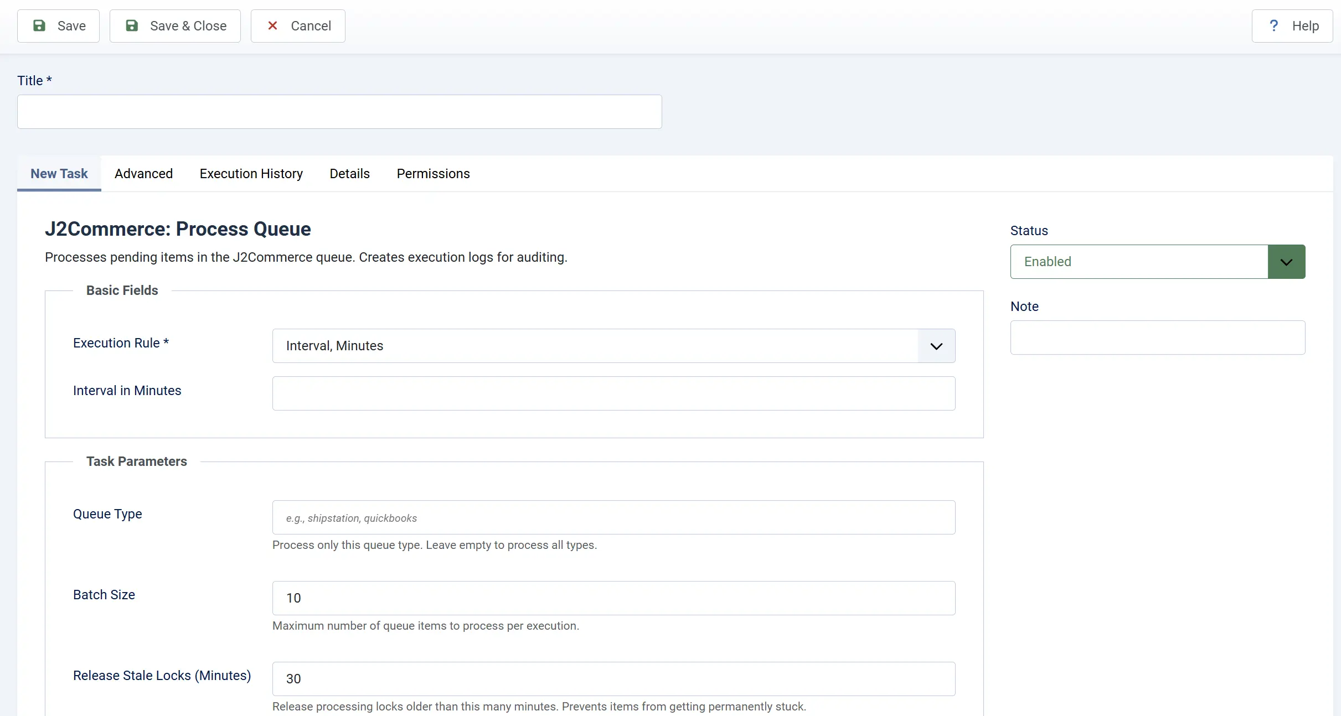
Task: Open the Status dropdown showing Enabled
Action: pyautogui.click(x=1158, y=262)
